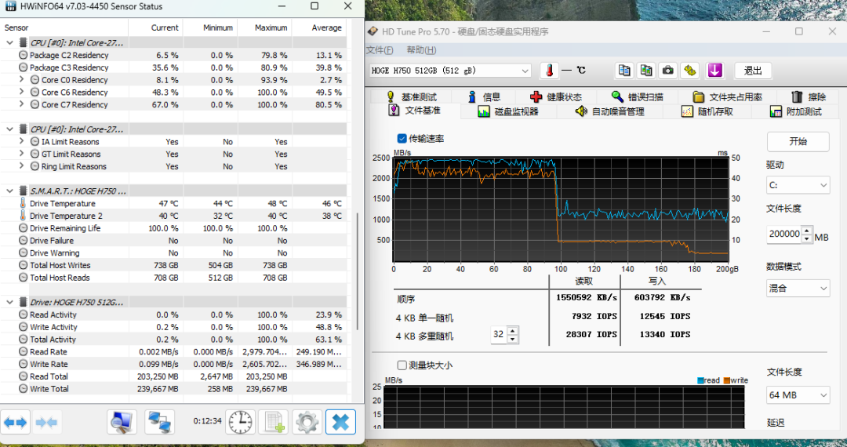Click blue read legend swatch
847x447 pixels.
pos(700,380)
